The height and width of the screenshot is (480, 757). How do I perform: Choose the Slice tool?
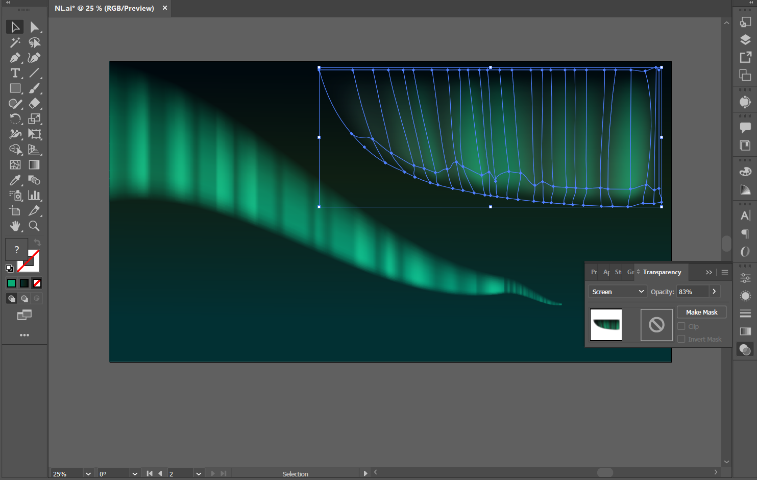pos(34,211)
